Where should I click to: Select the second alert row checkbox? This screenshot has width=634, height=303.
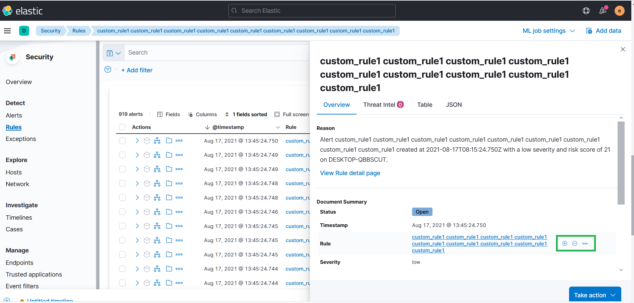[122, 155]
